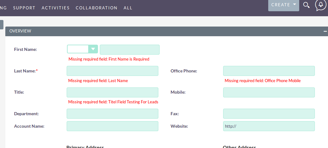
Task: Click the 'Department:' field label
Action: point(26,114)
